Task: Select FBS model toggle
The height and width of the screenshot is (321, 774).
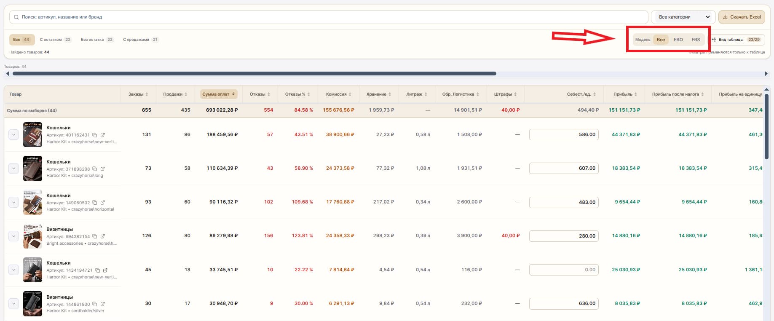Action: click(696, 40)
